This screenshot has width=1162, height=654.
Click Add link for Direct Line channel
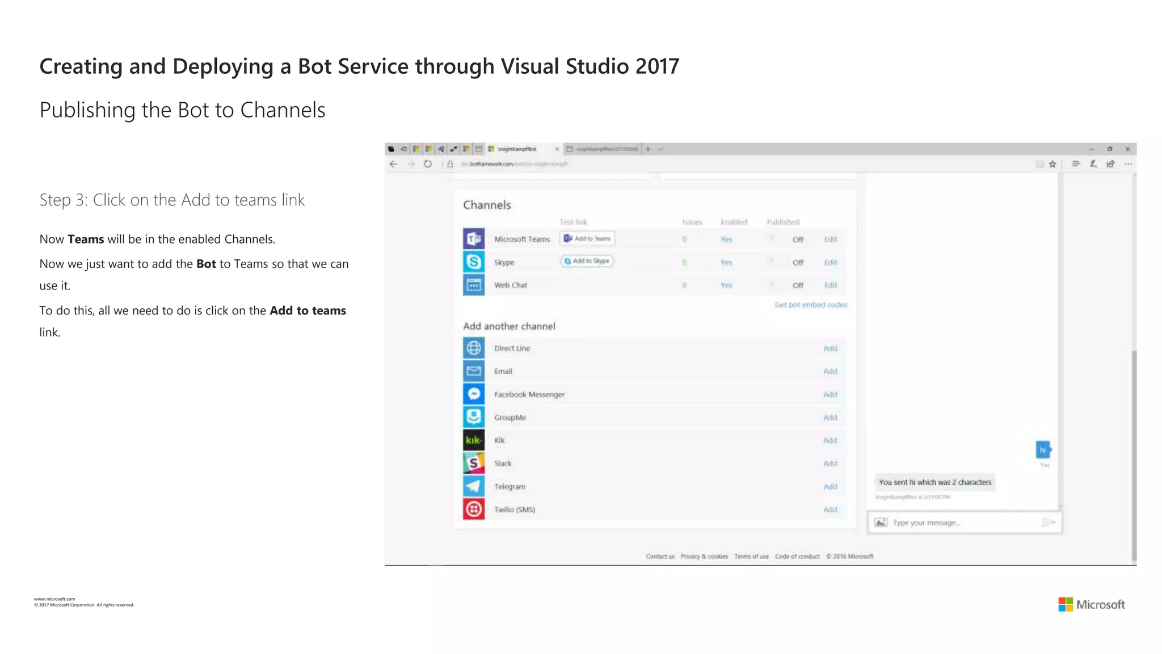pyautogui.click(x=830, y=348)
